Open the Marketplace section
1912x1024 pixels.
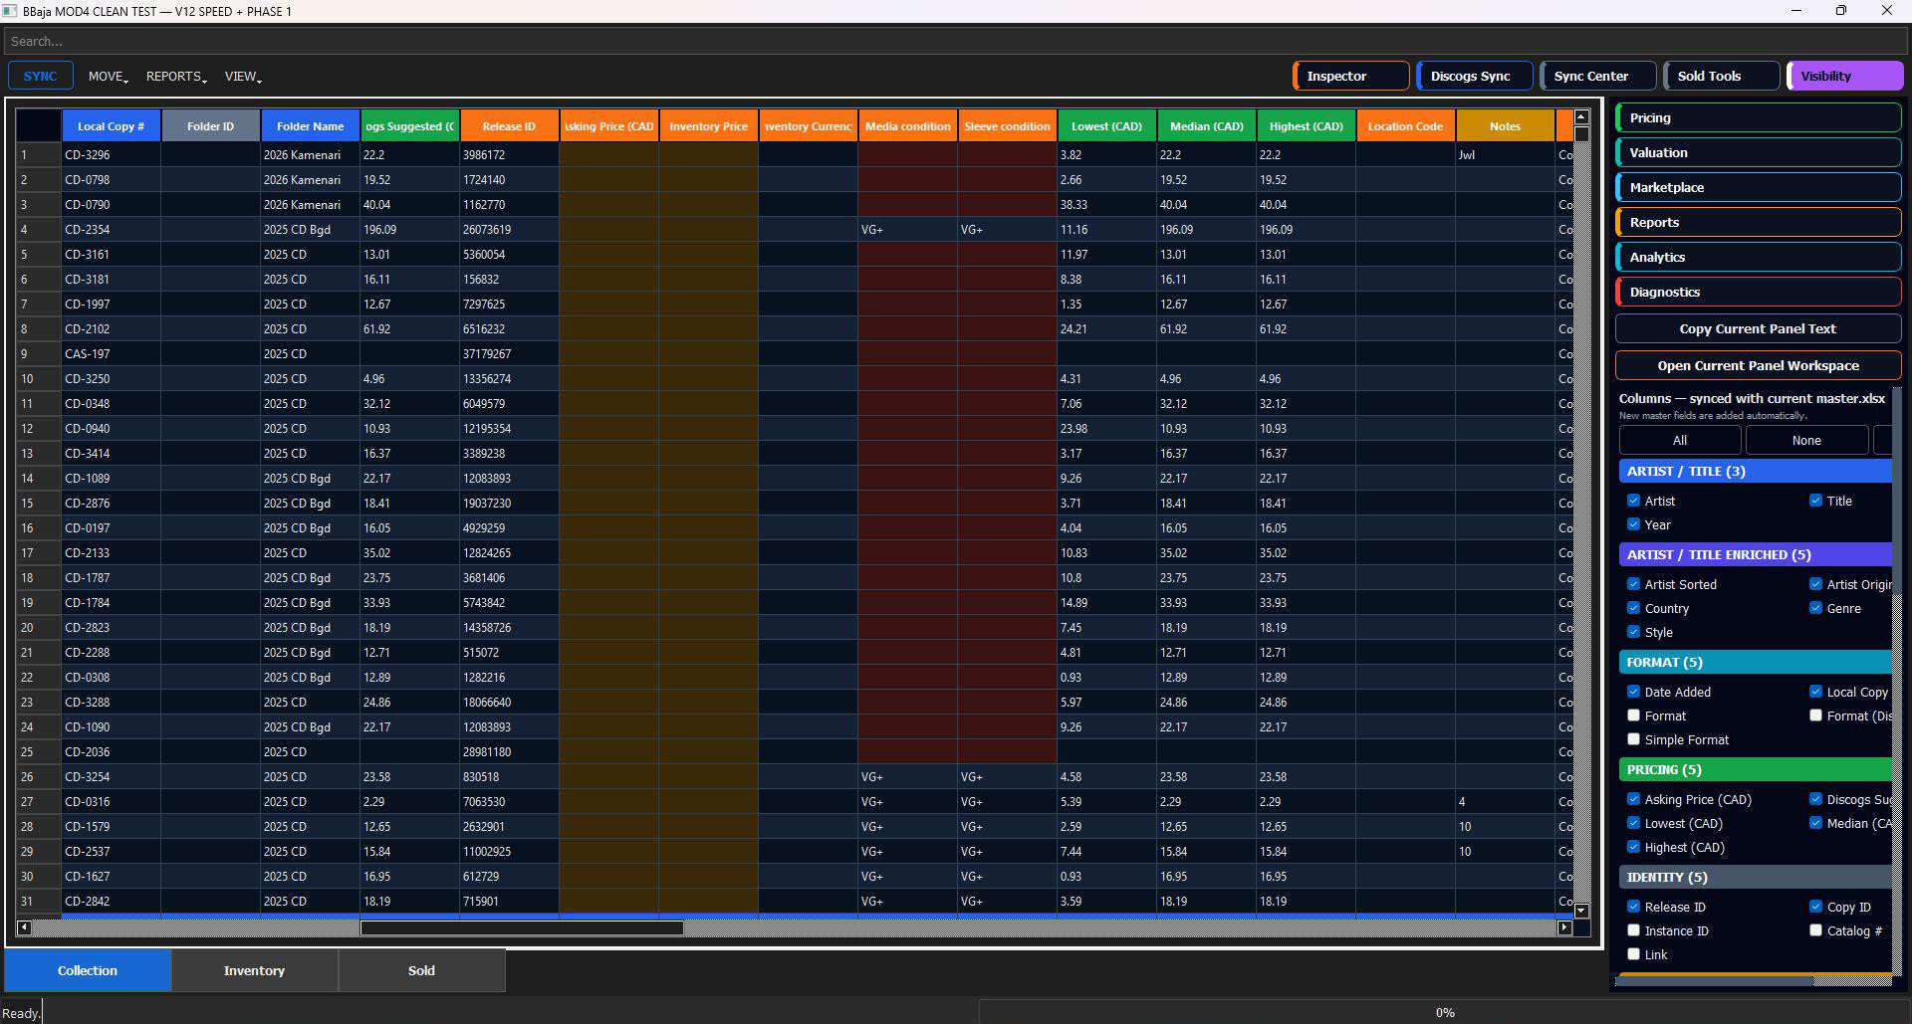[1758, 187]
